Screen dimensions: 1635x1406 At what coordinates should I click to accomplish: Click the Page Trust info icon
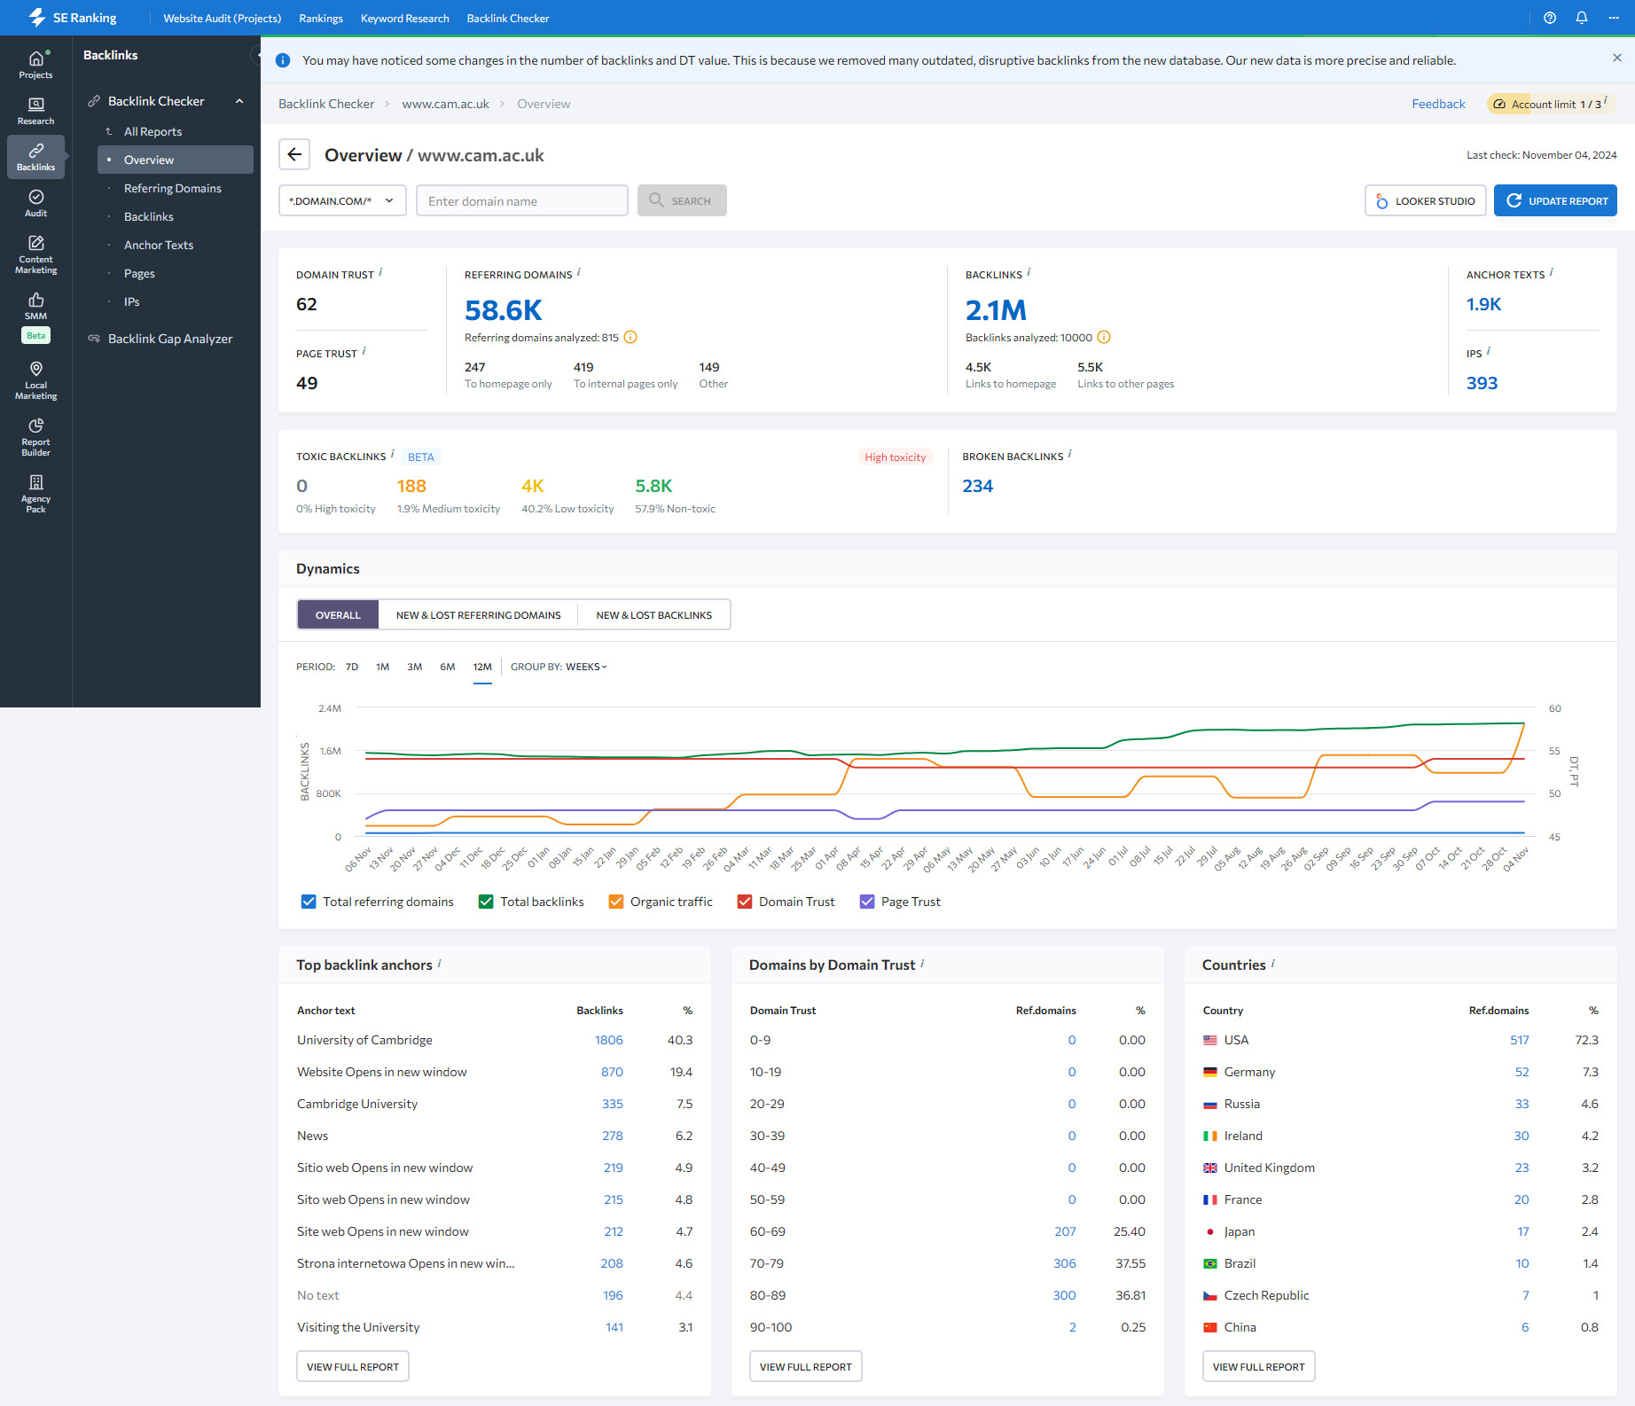[364, 351]
